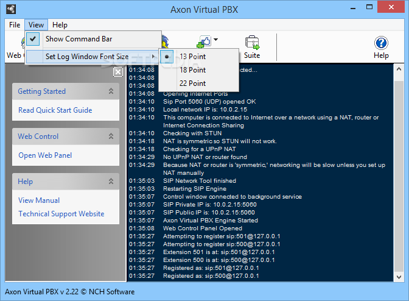The height and width of the screenshot is (301, 409).
Task: Open the Help menu in menu bar
Action: (60, 25)
